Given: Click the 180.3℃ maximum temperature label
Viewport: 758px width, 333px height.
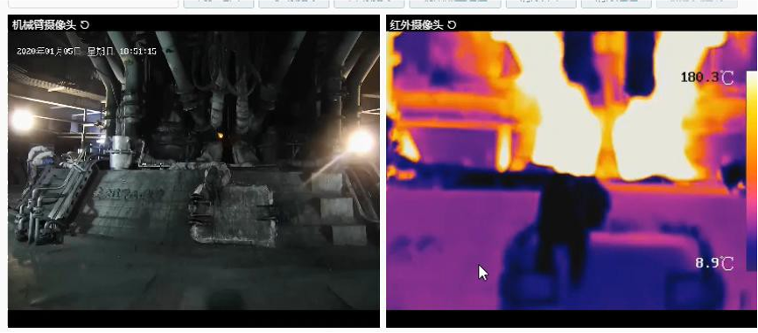Looking at the screenshot, I should (x=706, y=77).
